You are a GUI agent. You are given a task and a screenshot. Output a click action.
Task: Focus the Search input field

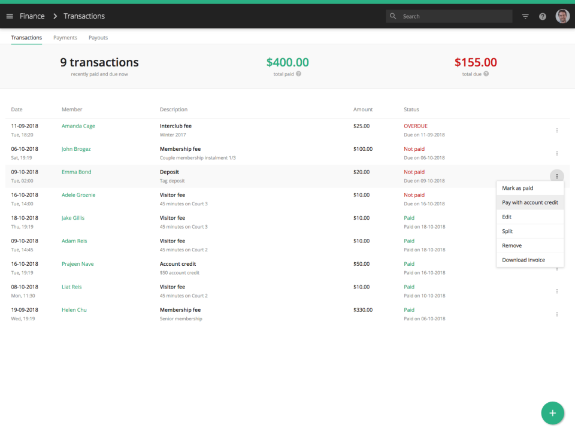coord(449,16)
